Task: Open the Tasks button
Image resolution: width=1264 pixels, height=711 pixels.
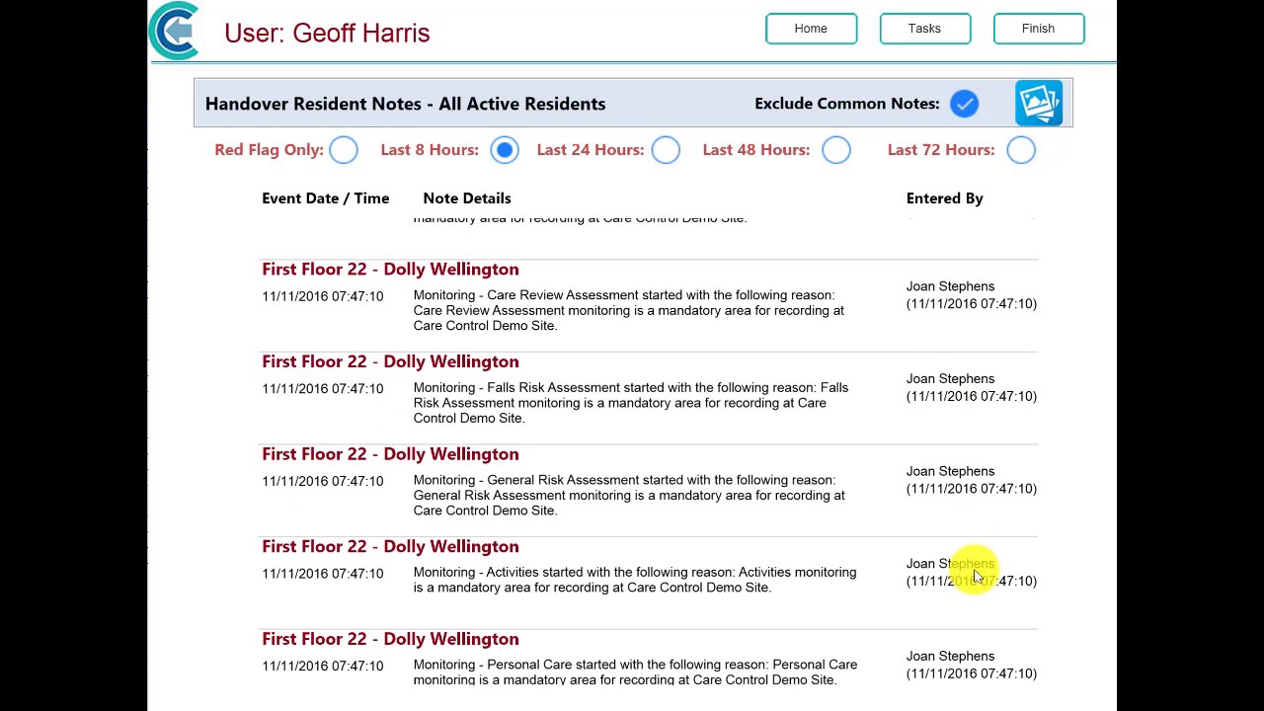Action: pyautogui.click(x=924, y=29)
